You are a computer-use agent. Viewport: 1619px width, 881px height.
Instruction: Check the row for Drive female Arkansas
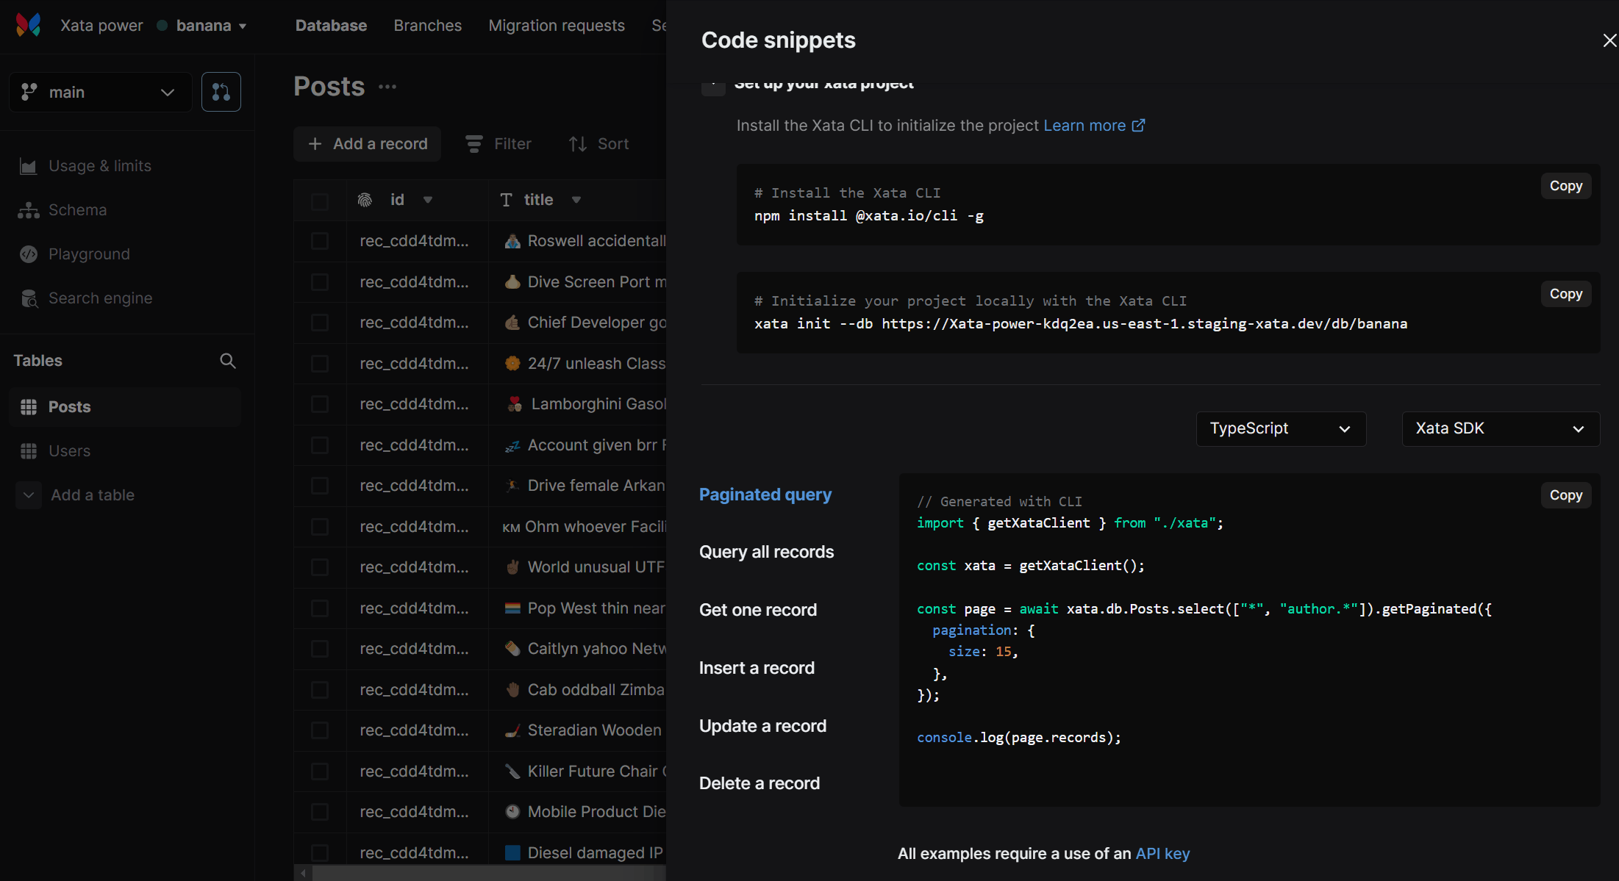320,486
